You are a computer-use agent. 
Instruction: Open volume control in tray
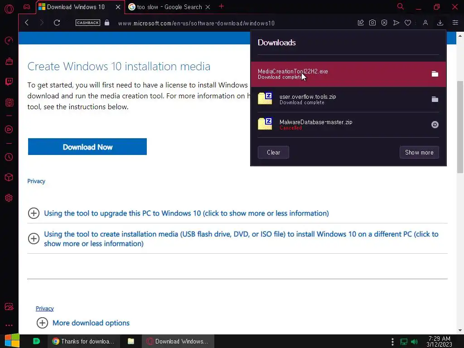pos(415,342)
